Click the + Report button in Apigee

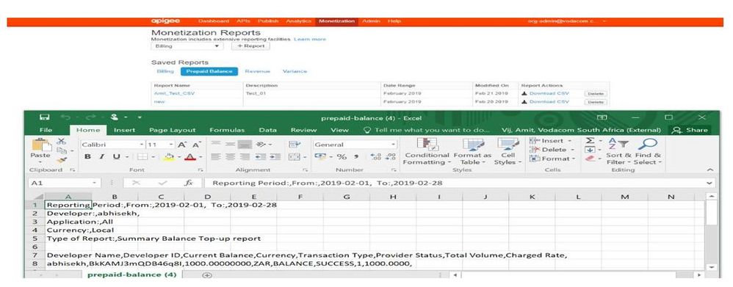click(x=250, y=46)
